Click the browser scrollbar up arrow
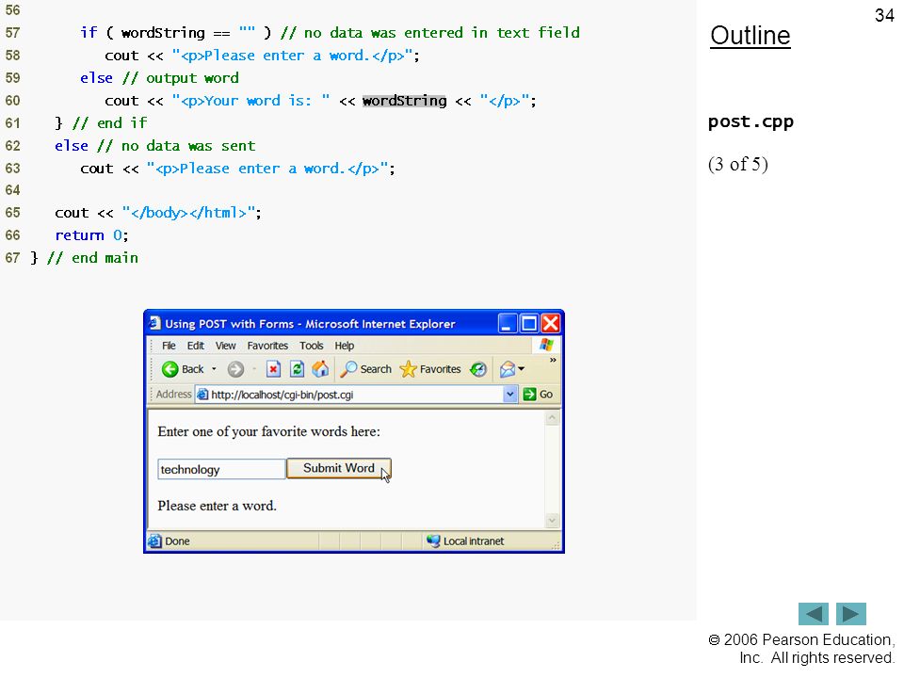 [552, 418]
